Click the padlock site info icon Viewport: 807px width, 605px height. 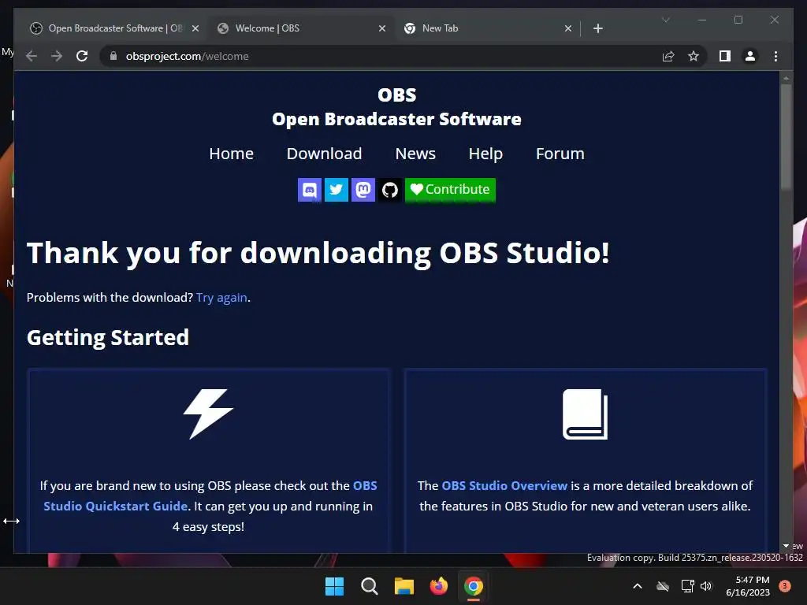[113, 56]
